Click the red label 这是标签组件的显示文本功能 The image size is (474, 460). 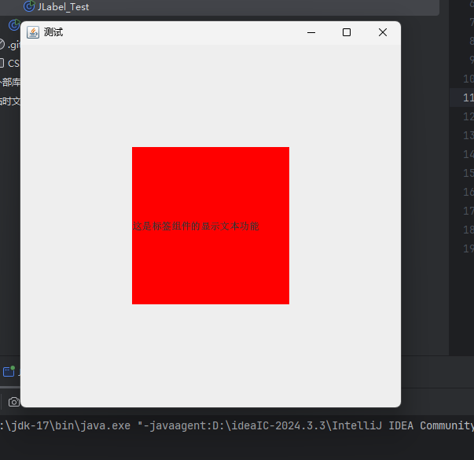click(211, 226)
